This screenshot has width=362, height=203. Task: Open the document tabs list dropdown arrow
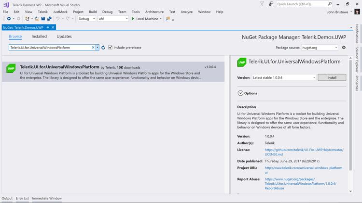pyautogui.click(x=351, y=27)
